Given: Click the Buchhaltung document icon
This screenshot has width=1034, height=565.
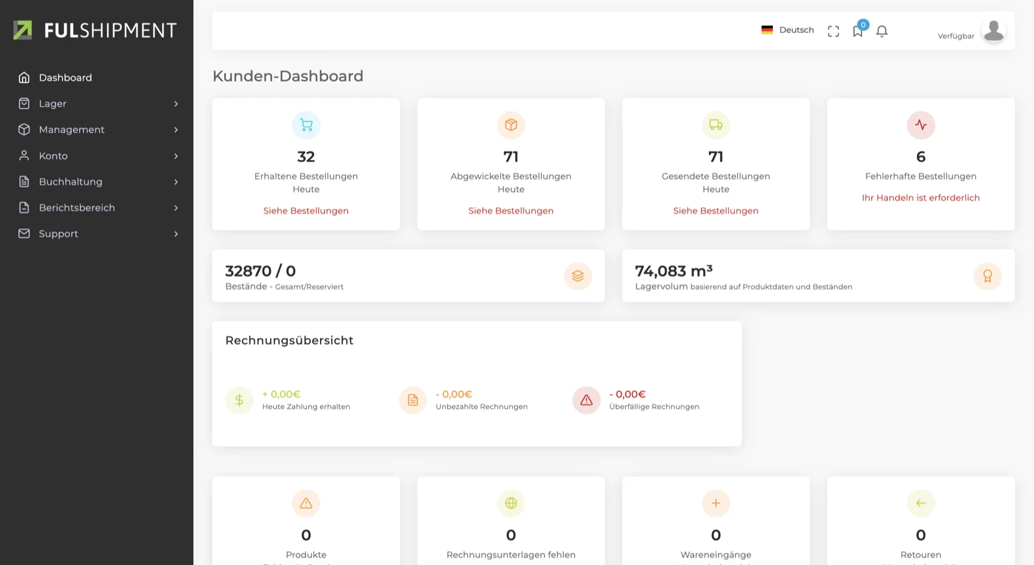Looking at the screenshot, I should [24, 181].
